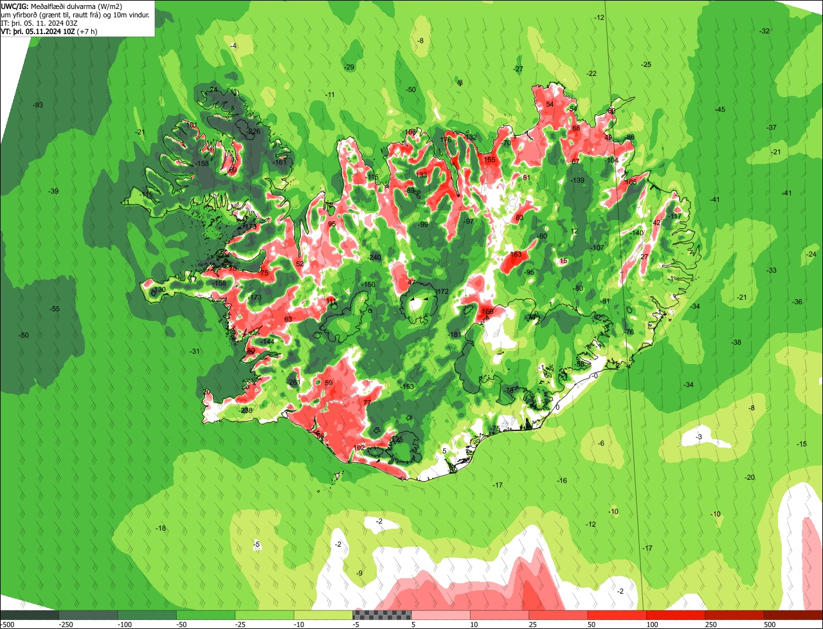Click the '-226' value in the Westfjords
This screenshot has height=629, width=823.
pyautogui.click(x=254, y=131)
